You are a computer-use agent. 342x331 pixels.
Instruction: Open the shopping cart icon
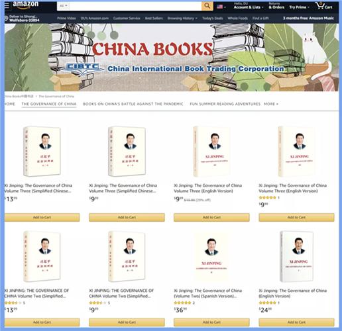324,6
